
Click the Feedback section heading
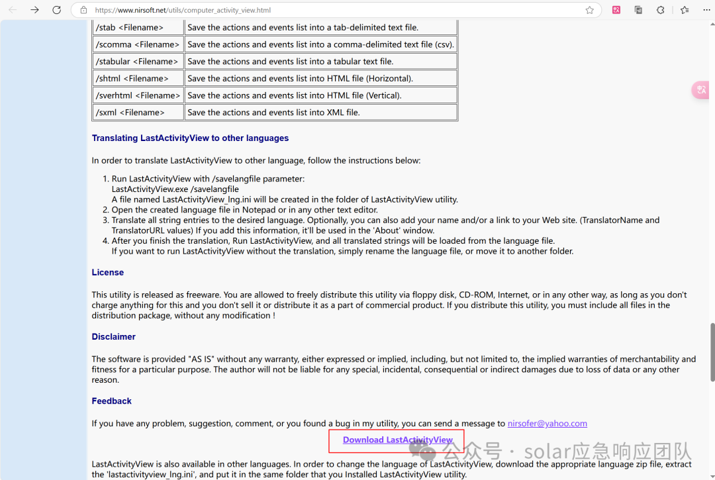(111, 401)
